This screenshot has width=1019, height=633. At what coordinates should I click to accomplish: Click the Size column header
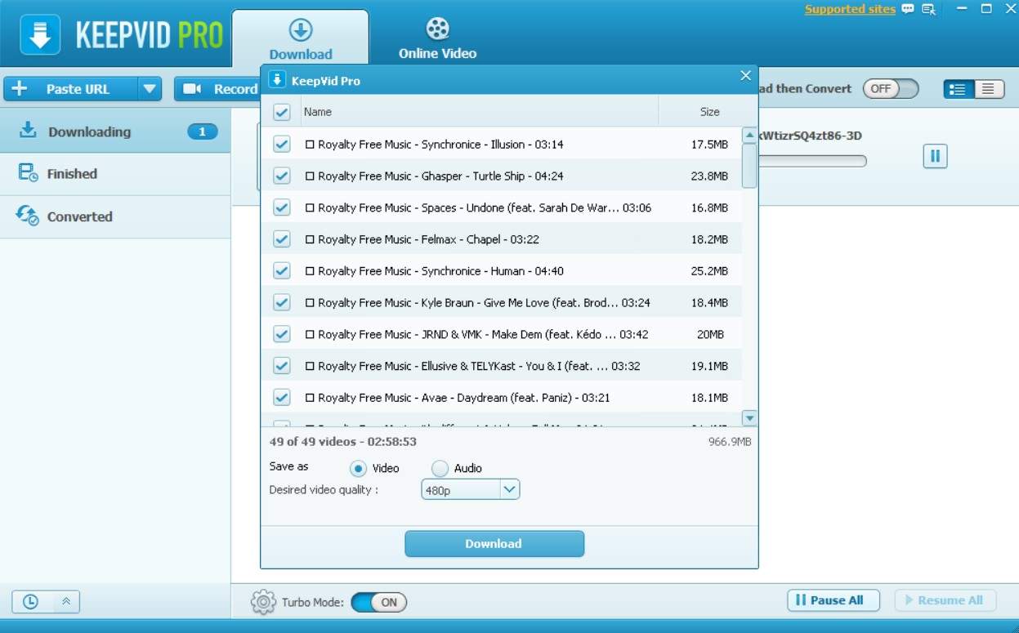pyautogui.click(x=708, y=112)
